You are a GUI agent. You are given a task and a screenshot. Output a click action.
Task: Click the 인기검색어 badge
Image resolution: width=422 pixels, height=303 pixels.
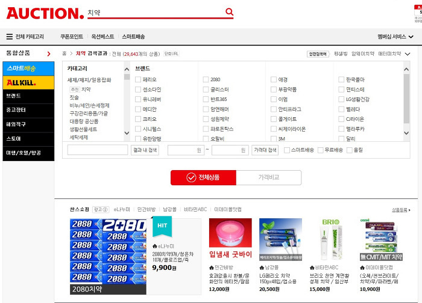point(318,54)
